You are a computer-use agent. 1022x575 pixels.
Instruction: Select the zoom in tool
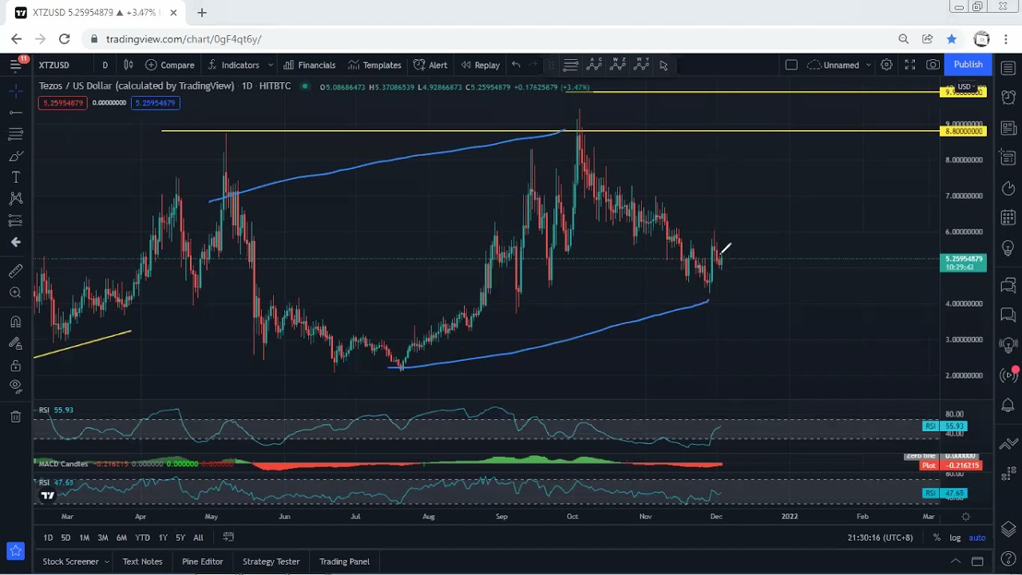tap(15, 293)
